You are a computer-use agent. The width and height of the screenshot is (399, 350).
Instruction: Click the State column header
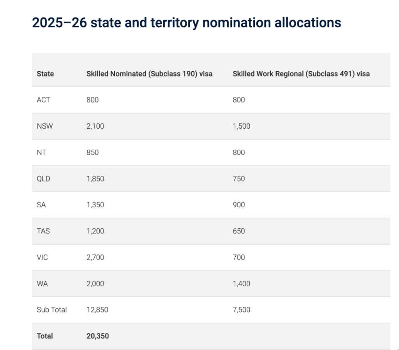(x=45, y=74)
